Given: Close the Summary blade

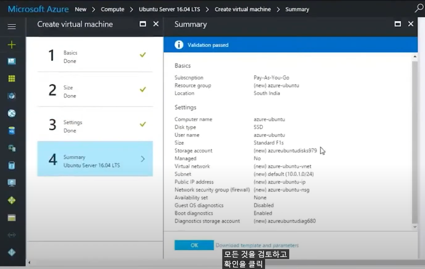Looking at the screenshot, I should [x=411, y=24].
